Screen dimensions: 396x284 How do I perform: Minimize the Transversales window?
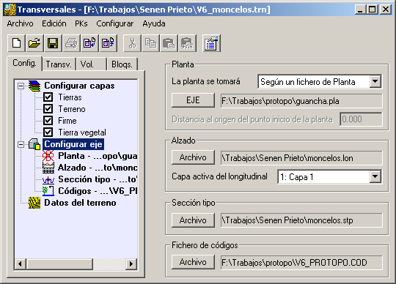(360, 10)
